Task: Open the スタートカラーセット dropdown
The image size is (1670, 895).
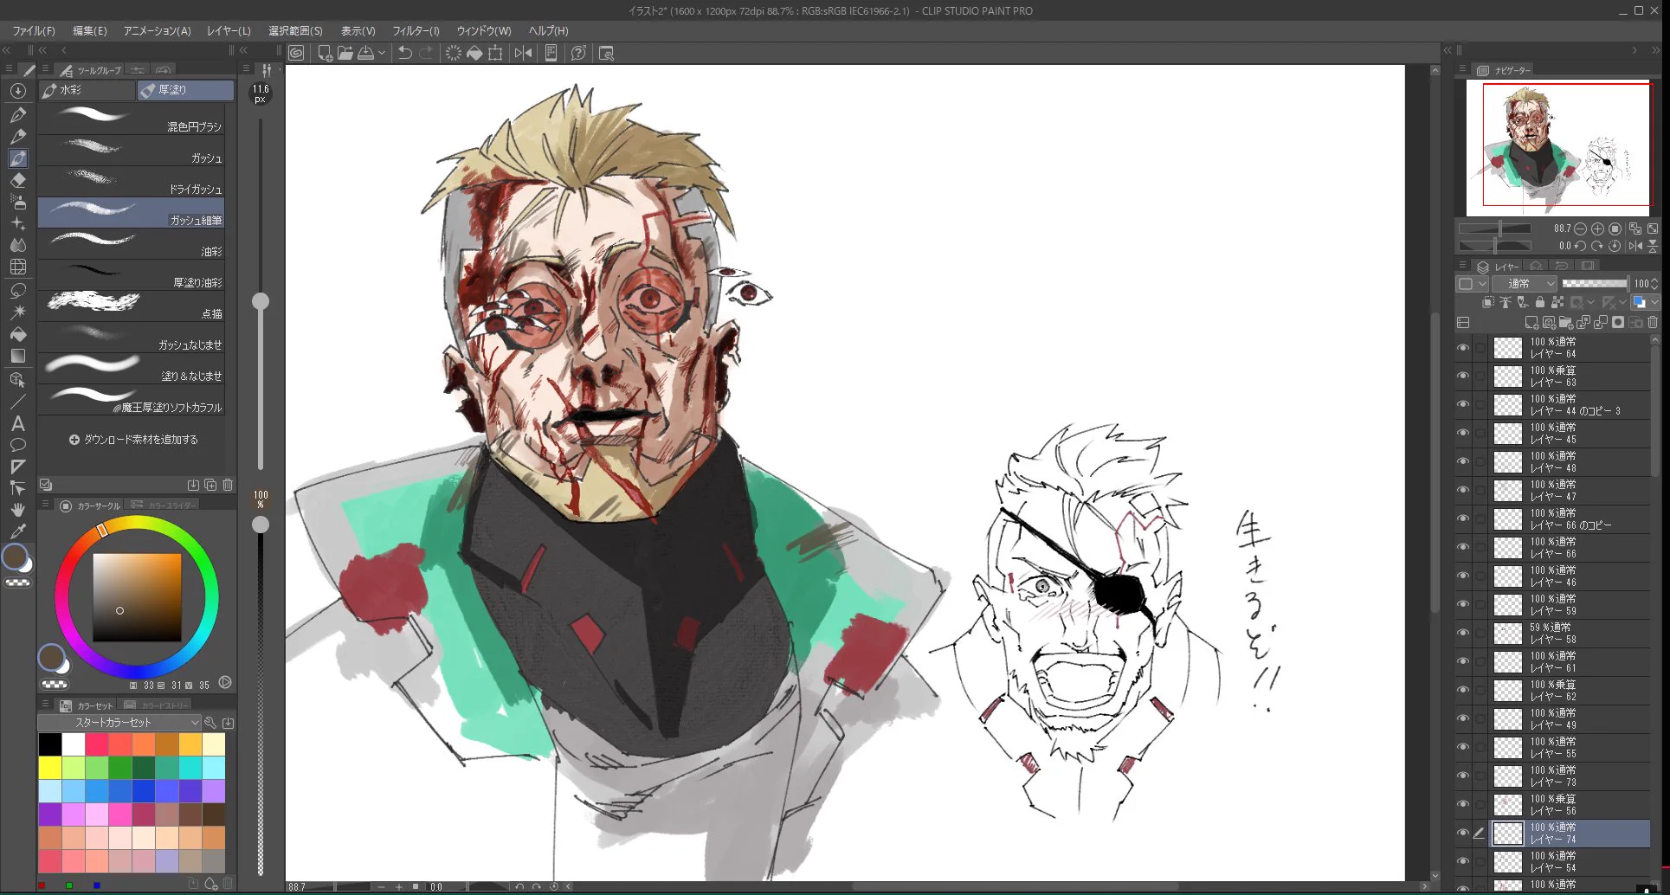Action: 119,723
